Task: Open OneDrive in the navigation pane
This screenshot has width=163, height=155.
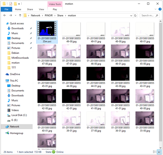Action: click(x=16, y=74)
